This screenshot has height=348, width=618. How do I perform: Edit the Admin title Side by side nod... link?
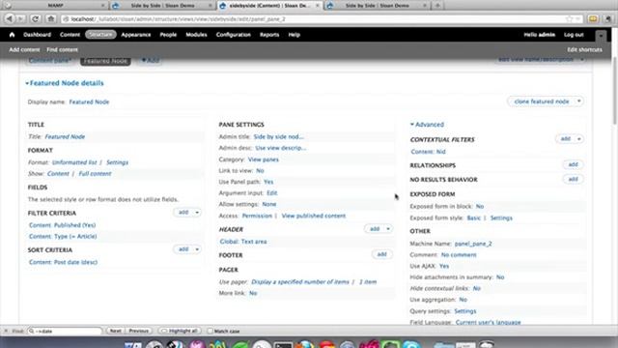[279, 137]
